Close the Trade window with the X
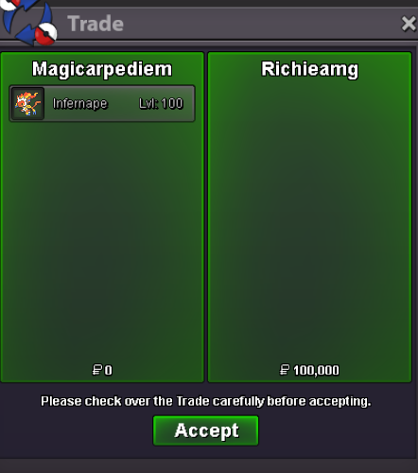Image resolution: width=418 pixels, height=473 pixels. click(409, 24)
